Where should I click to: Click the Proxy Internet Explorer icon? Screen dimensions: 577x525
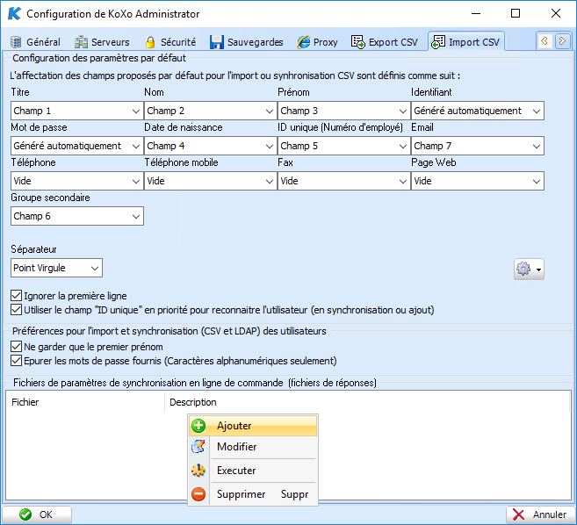tap(304, 42)
